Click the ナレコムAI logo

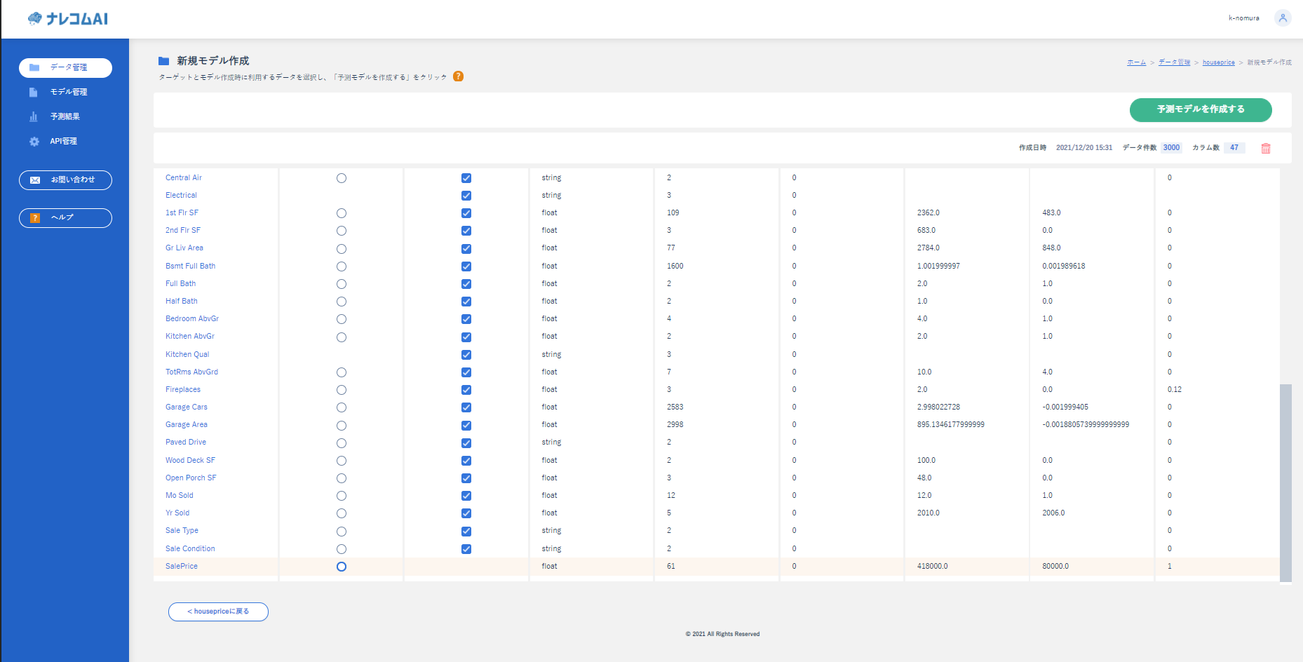(x=68, y=19)
